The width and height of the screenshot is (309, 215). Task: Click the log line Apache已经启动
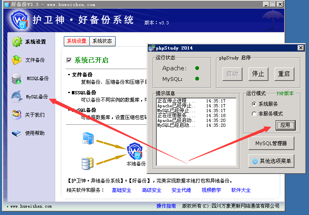pyautogui.click(x=191, y=120)
